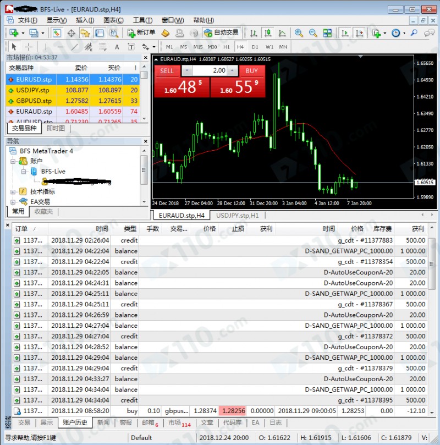Viewport: 440px width, 445px height.
Task: Open the 图表(C) menu
Action: click(x=113, y=20)
